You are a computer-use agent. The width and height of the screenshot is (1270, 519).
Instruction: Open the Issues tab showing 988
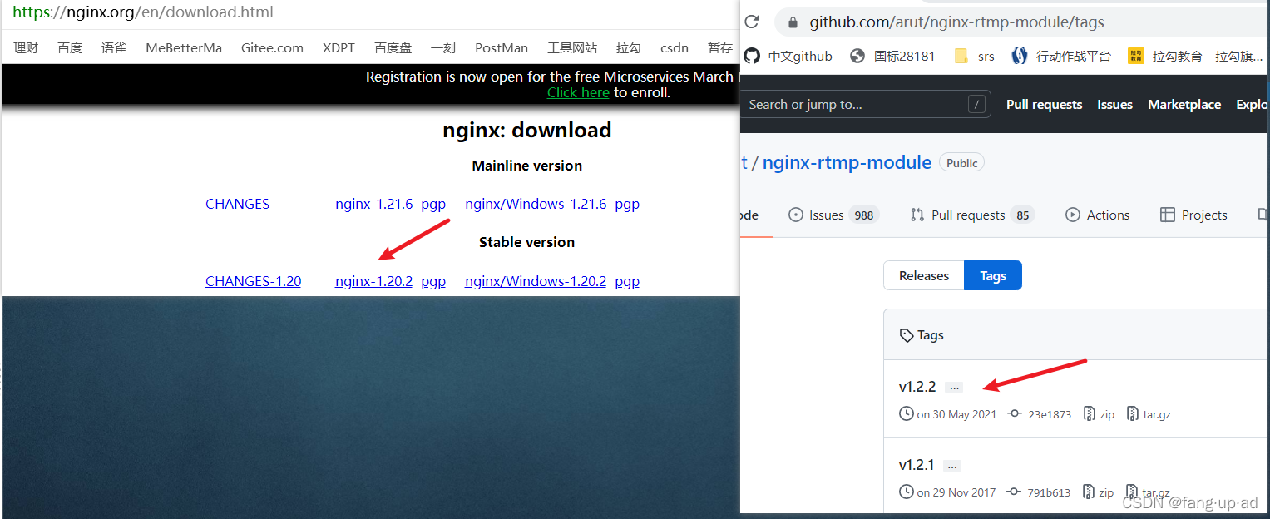pos(833,214)
